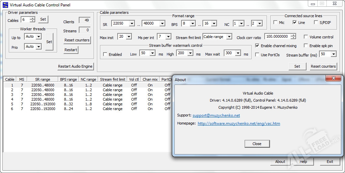This screenshot has width=345, height=173.
Task: Expand the Worker threads Prio dropdown
Action: pyautogui.click(x=38, y=47)
